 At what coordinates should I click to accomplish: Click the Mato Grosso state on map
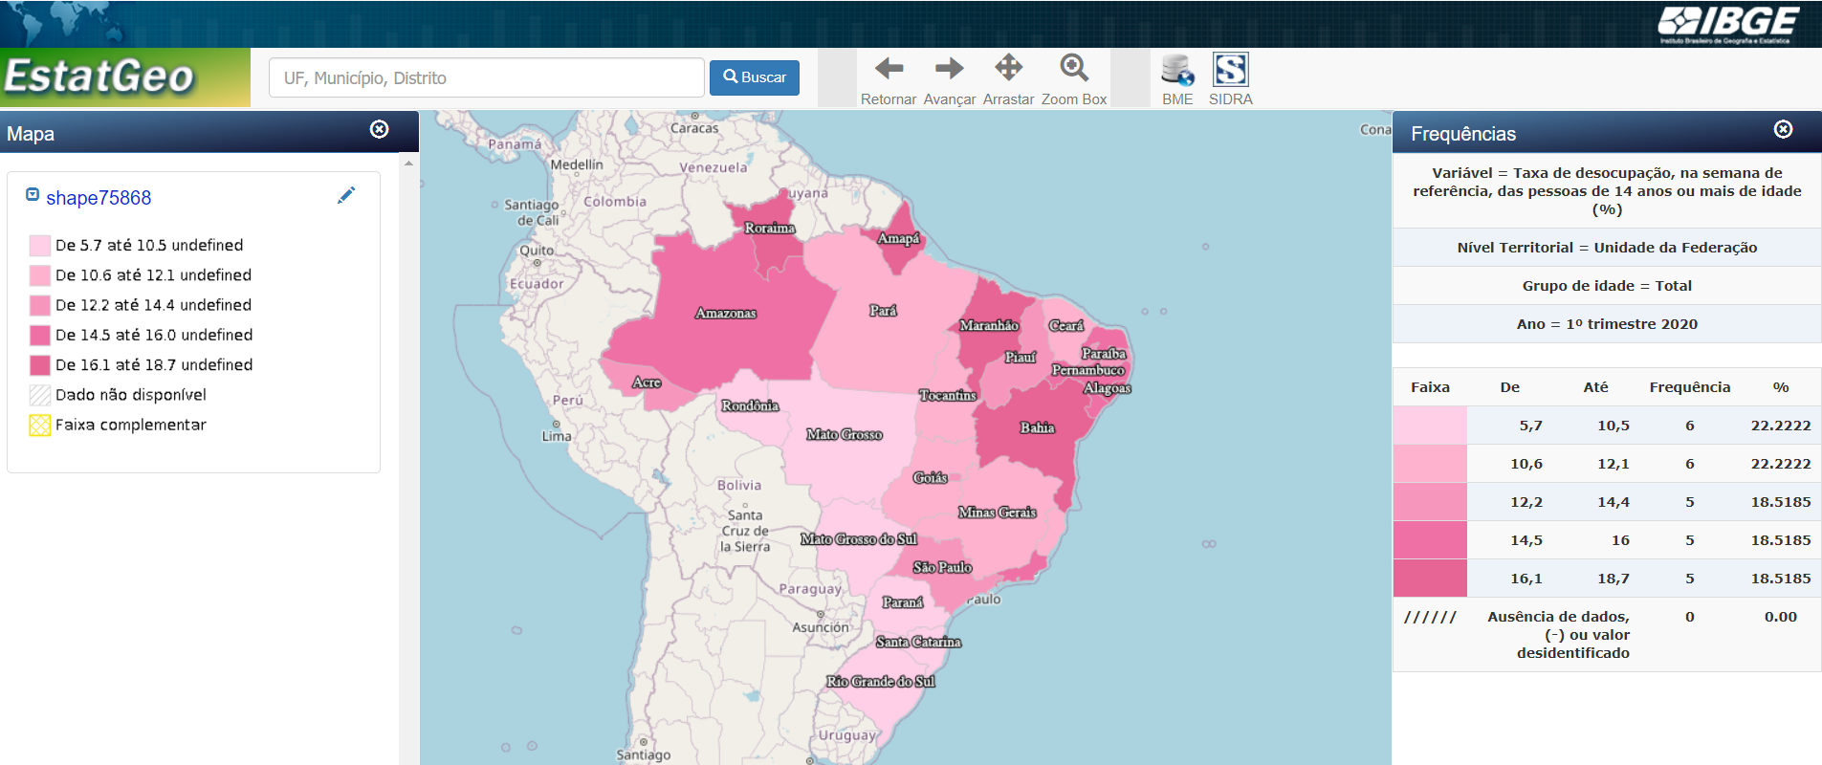pyautogui.click(x=844, y=434)
